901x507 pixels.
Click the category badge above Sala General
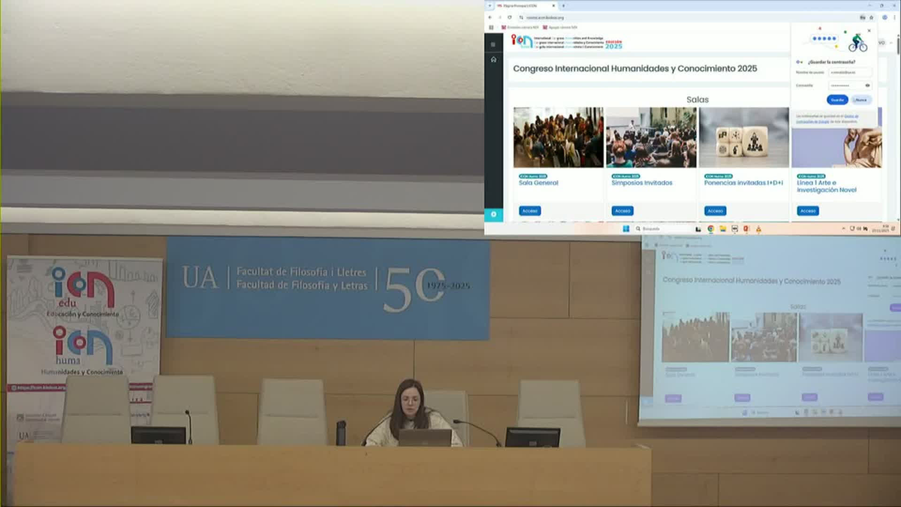[533, 176]
